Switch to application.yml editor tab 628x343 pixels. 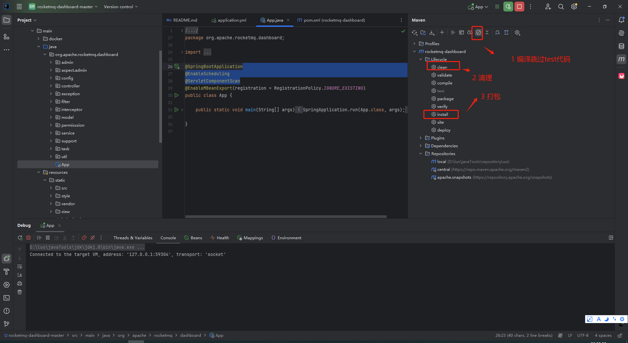(x=229, y=20)
